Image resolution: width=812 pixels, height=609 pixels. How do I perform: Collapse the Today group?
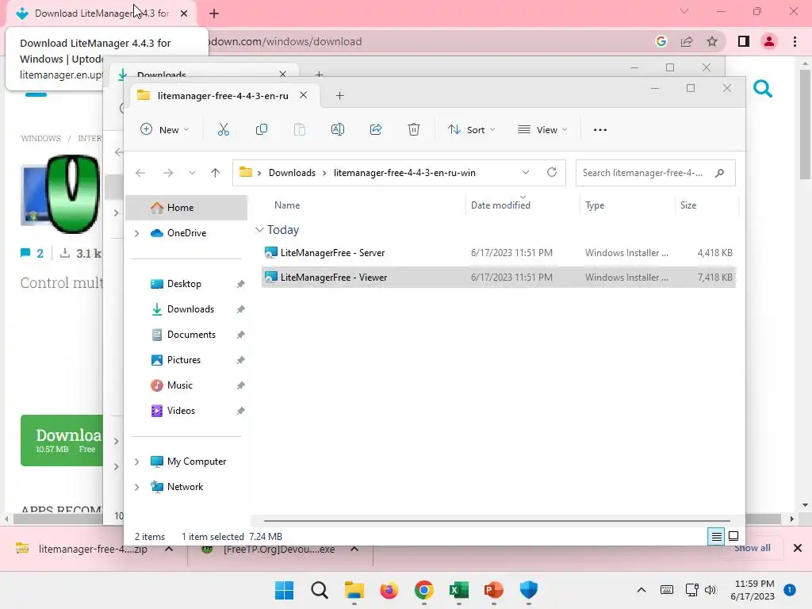click(x=259, y=229)
